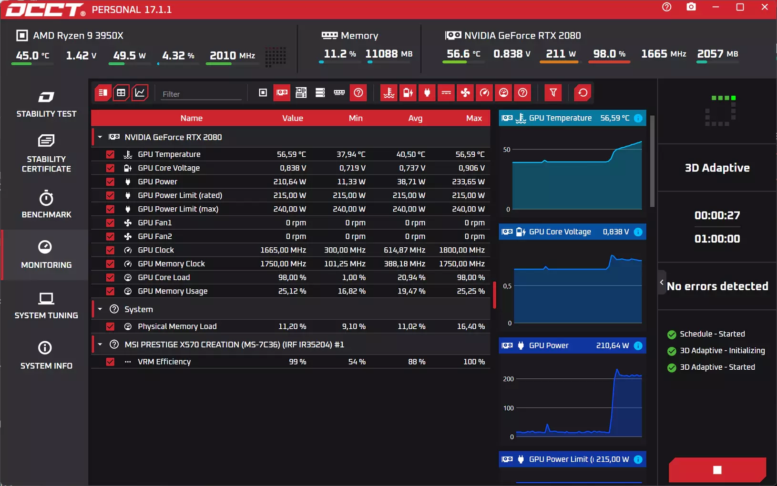Open the Stability Certificate section
Viewport: 777px width, 486px height.
tap(46, 153)
